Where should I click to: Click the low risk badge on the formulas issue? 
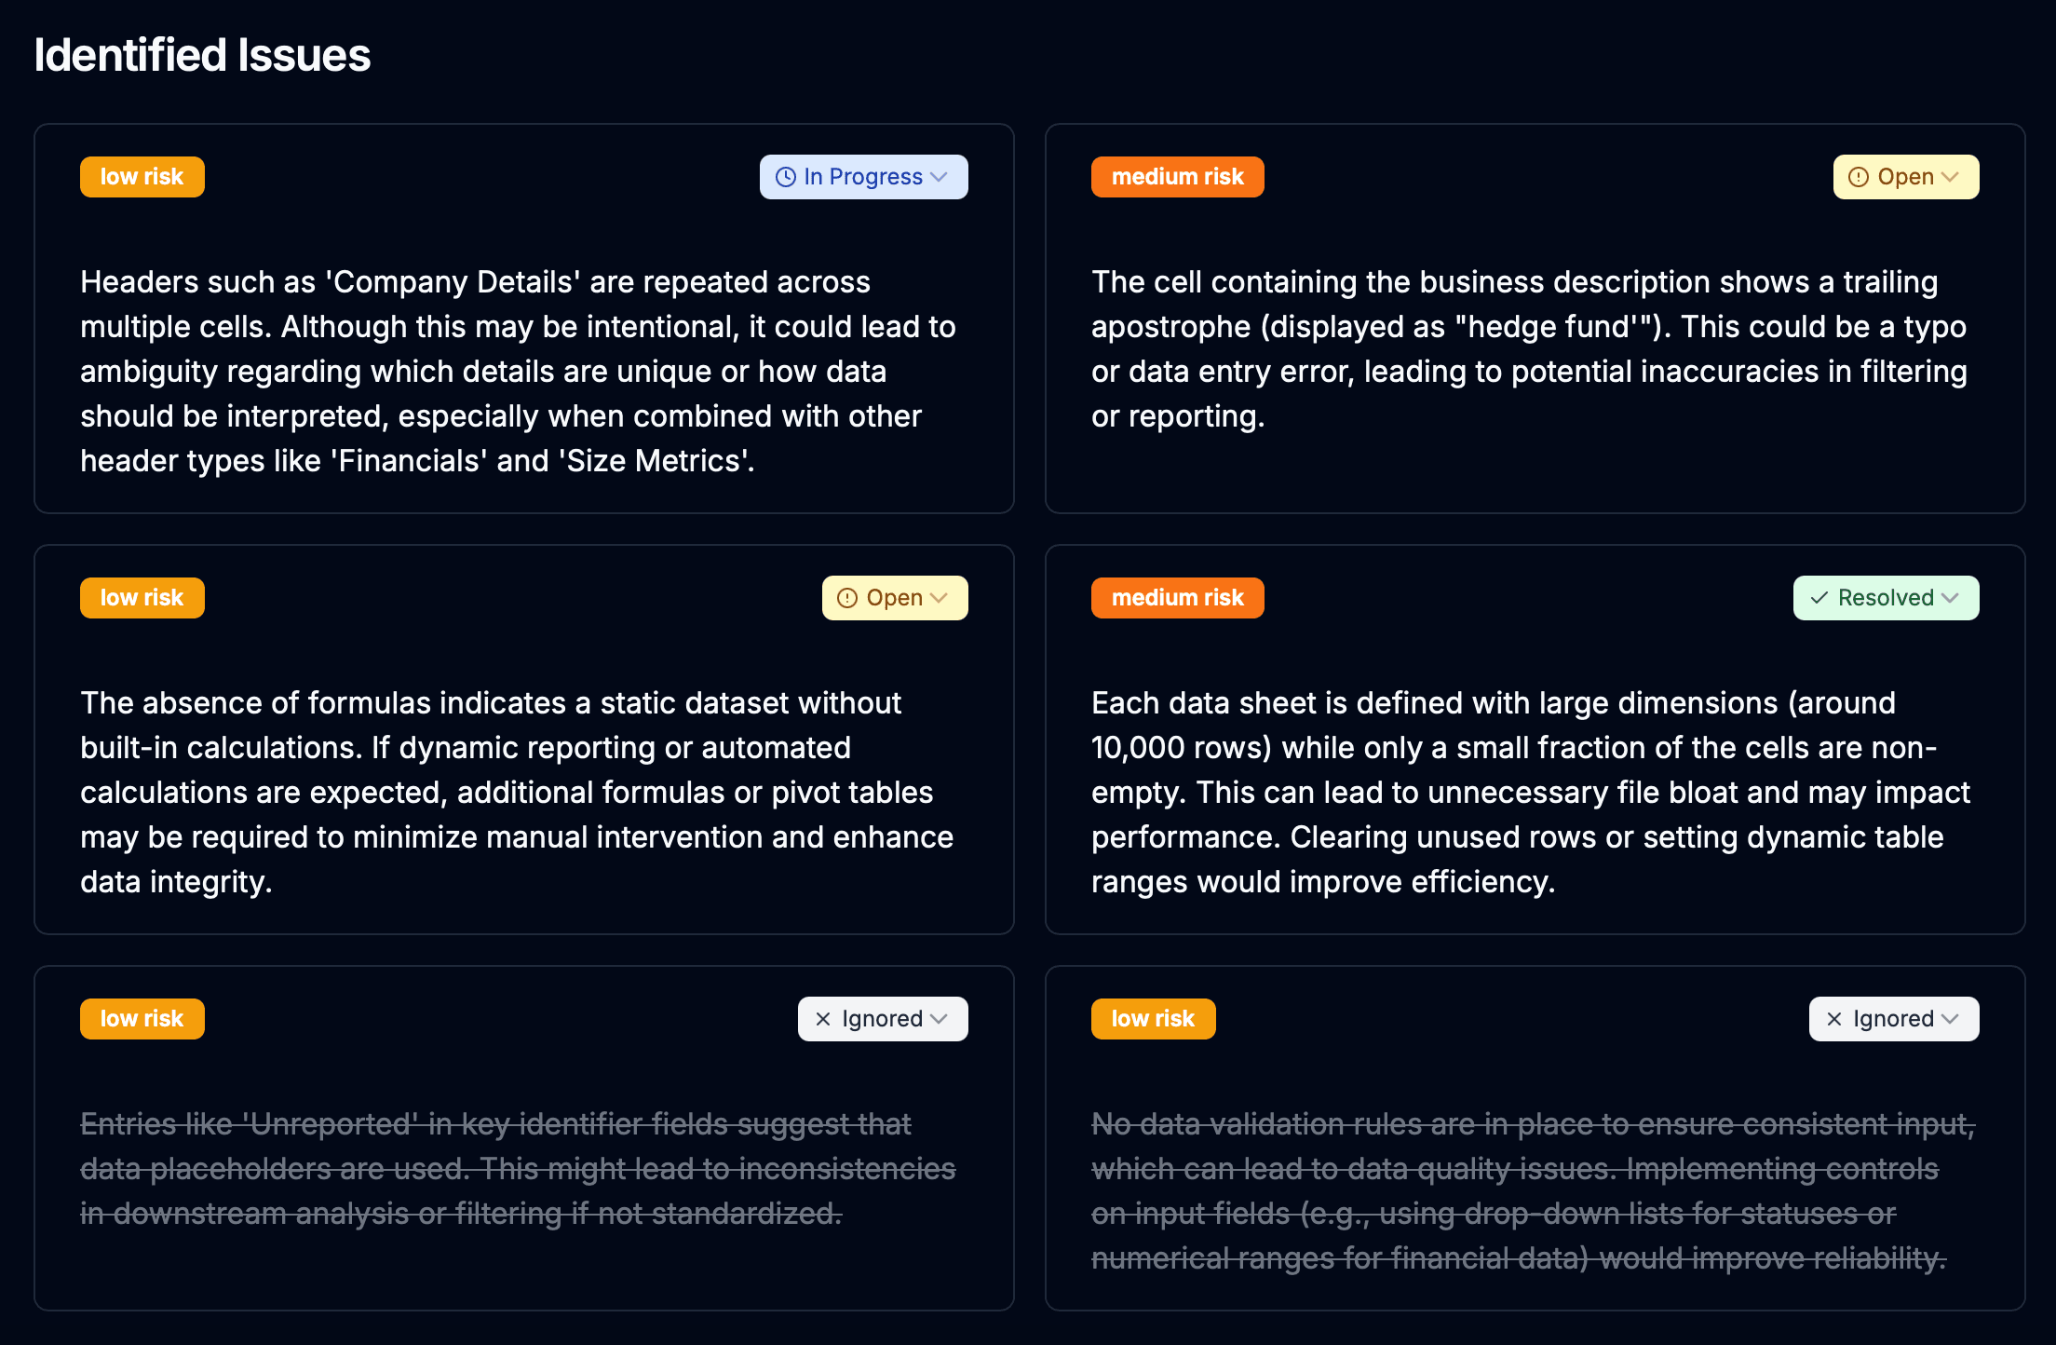pyautogui.click(x=142, y=598)
